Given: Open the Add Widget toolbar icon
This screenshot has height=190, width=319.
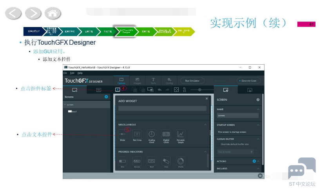Looking at the screenshot, I should [x=118, y=89].
